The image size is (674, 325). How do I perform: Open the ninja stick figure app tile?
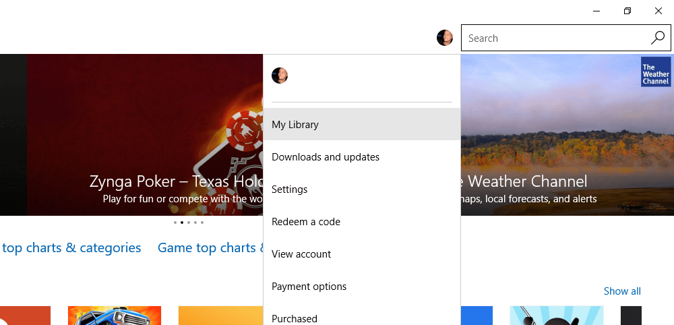tap(556, 316)
